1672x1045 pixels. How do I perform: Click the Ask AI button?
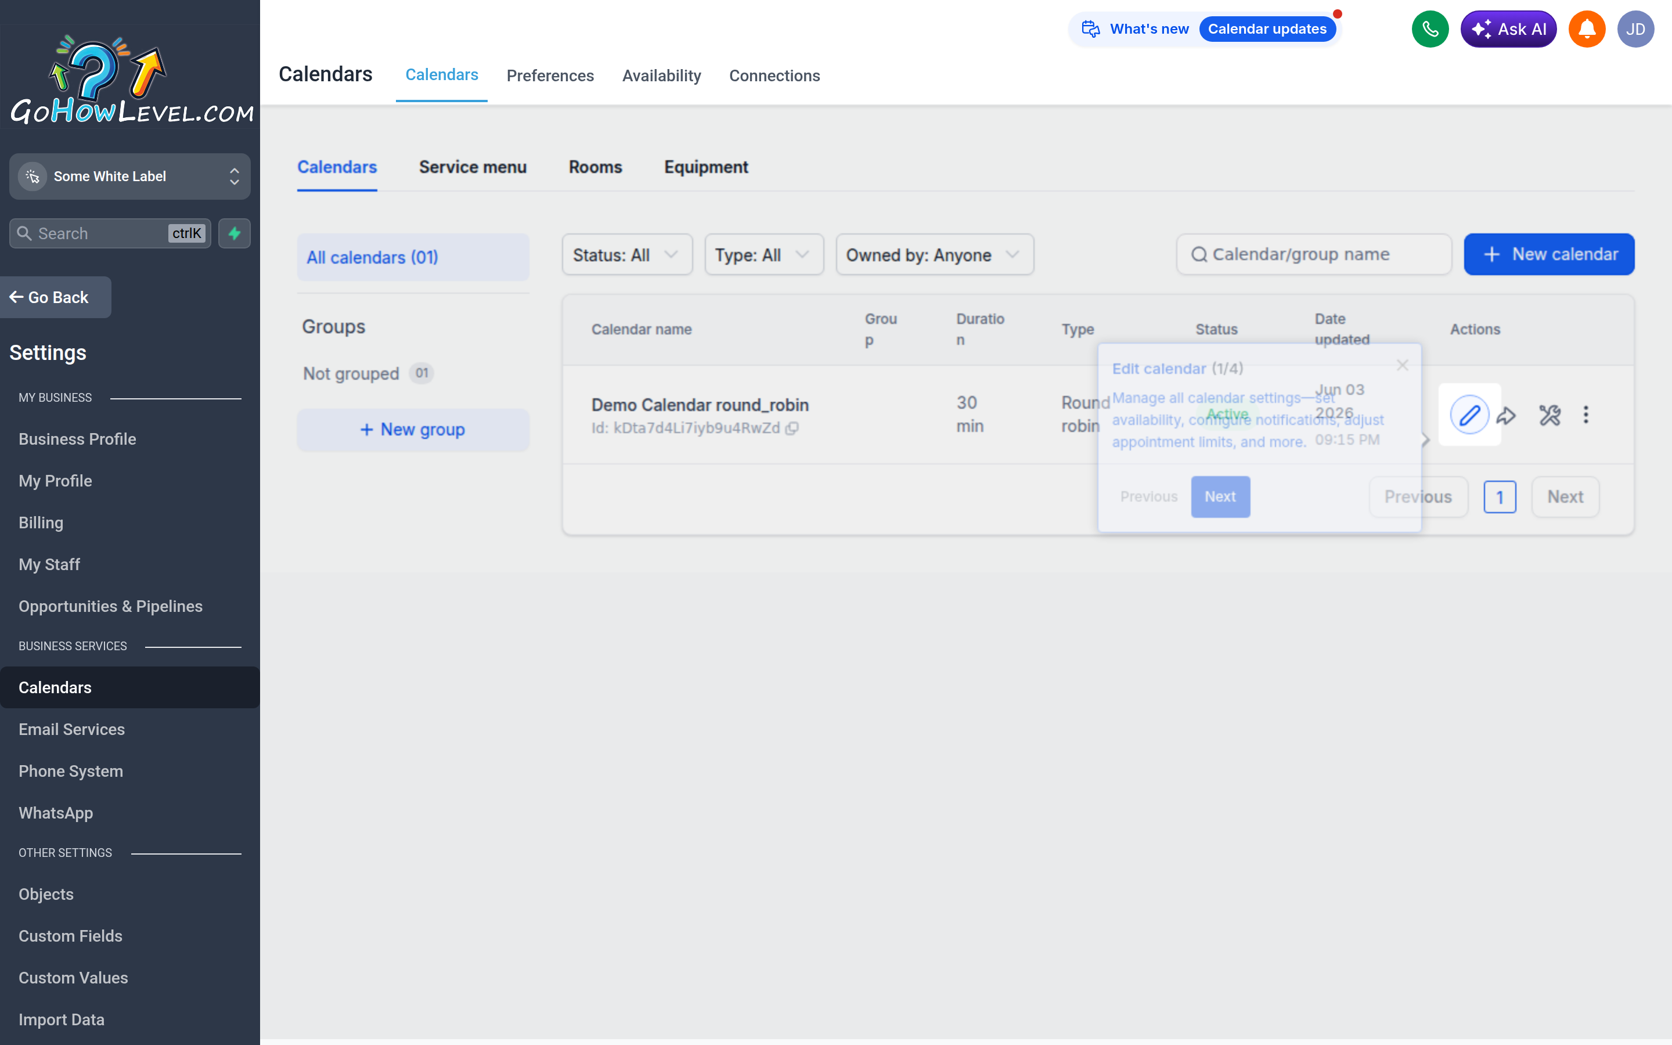point(1508,29)
